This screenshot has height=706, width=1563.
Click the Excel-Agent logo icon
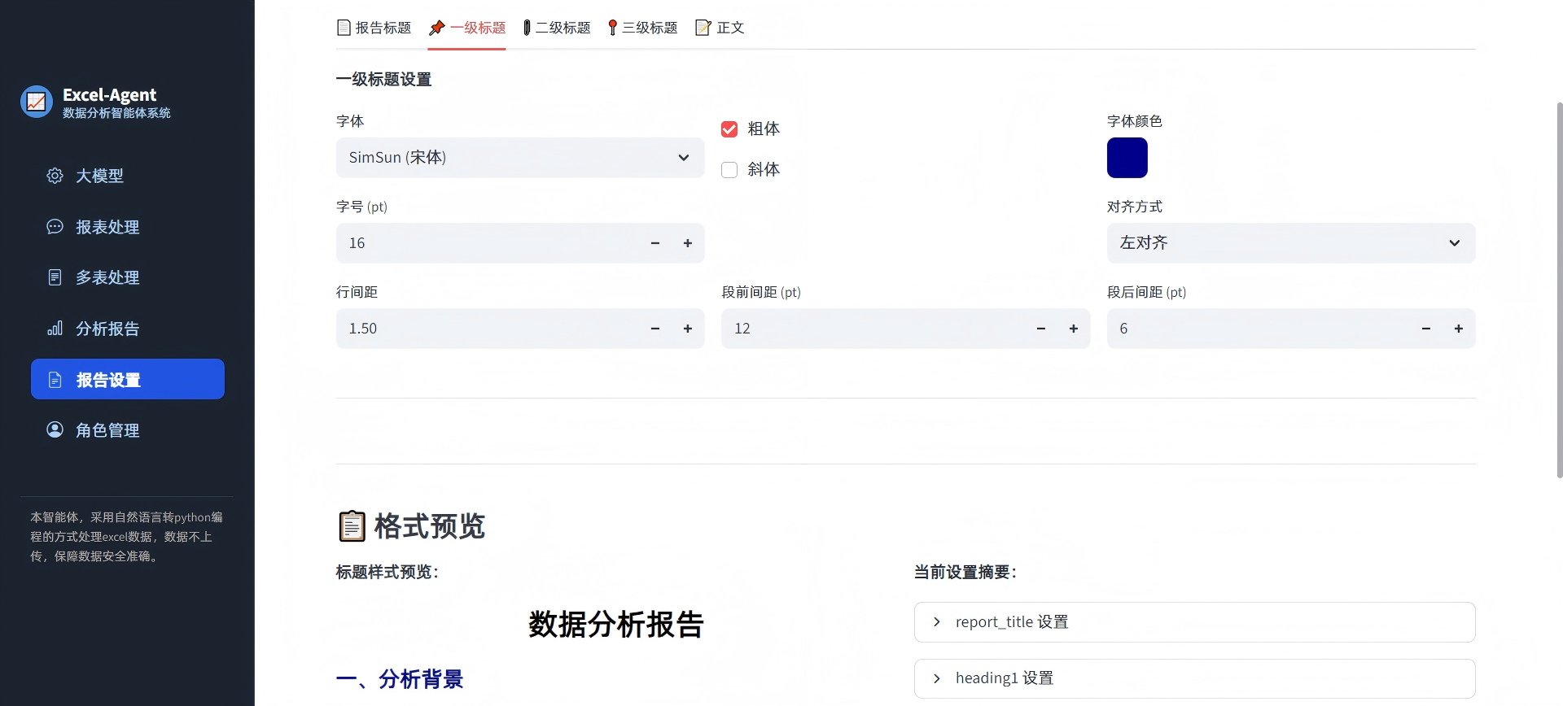(x=37, y=102)
